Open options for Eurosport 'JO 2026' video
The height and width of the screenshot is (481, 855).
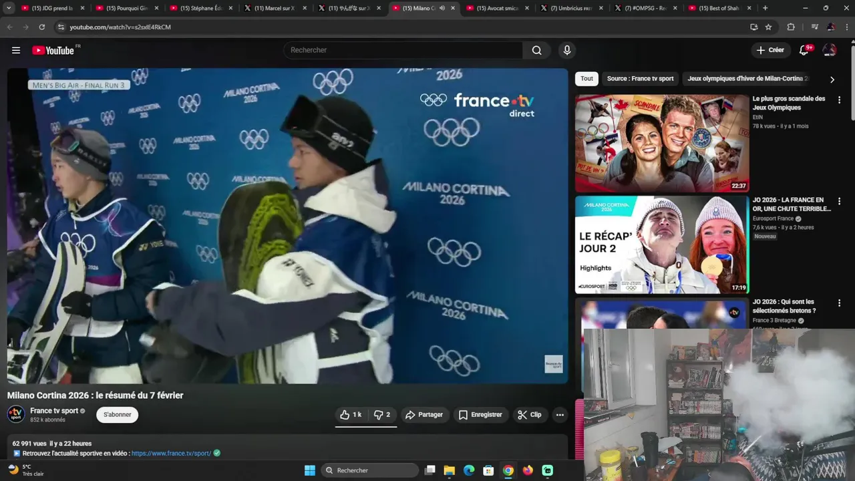click(x=840, y=201)
